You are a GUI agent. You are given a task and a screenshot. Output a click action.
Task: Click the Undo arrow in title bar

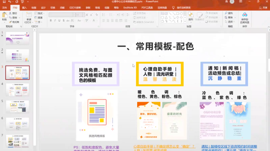[x=10, y=2]
